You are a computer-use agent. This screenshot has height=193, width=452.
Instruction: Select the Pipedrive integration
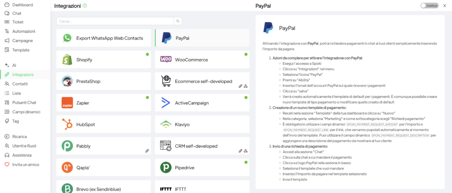point(202,168)
